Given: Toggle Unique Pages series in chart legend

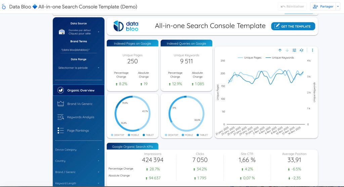Looking at the screenshot, I should tap(250, 58).
